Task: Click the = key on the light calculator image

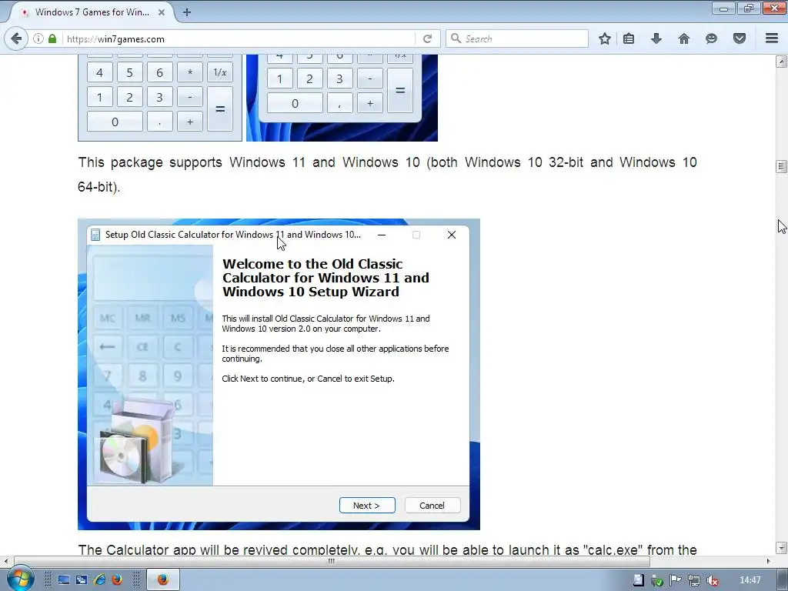Action: point(220,109)
